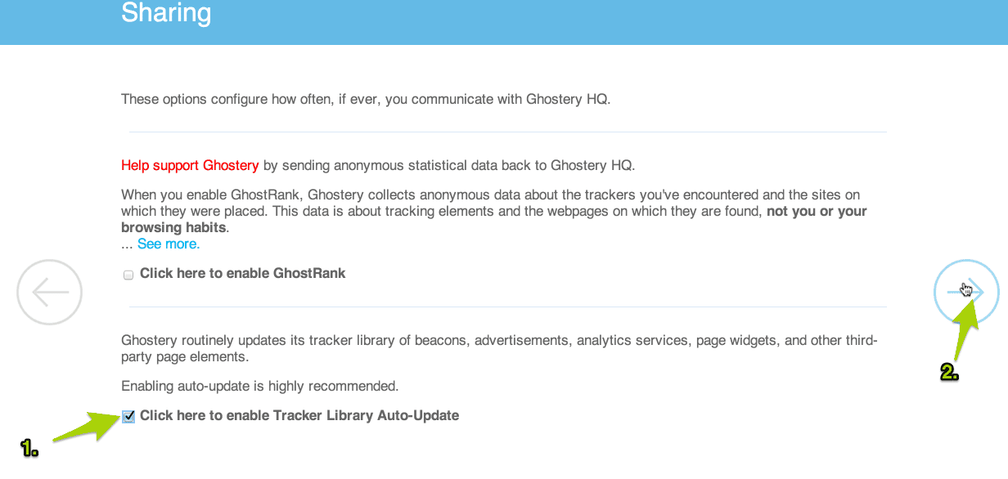Check the box to enable GhostRank

[x=128, y=275]
